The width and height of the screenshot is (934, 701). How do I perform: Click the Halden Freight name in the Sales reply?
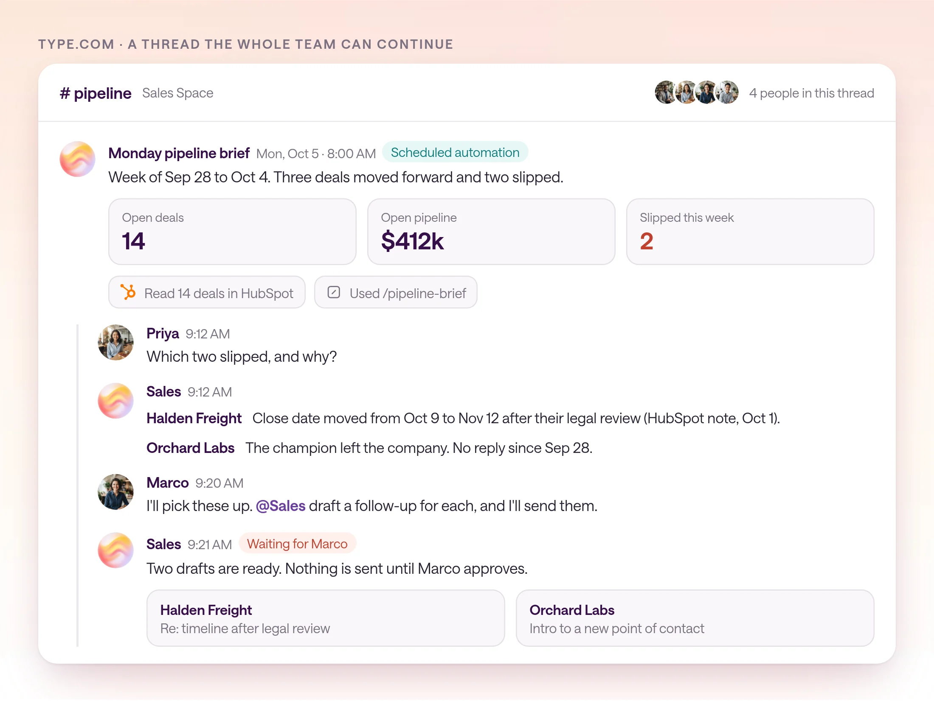click(x=194, y=418)
